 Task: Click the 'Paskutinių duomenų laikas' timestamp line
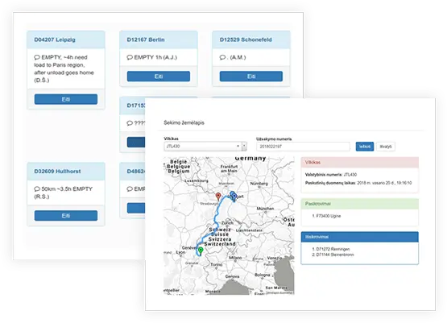pyautogui.click(x=358, y=183)
